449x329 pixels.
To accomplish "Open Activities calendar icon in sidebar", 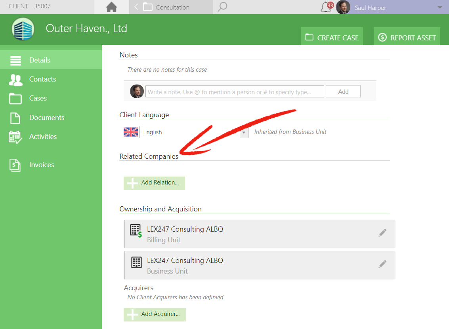I will click(15, 137).
